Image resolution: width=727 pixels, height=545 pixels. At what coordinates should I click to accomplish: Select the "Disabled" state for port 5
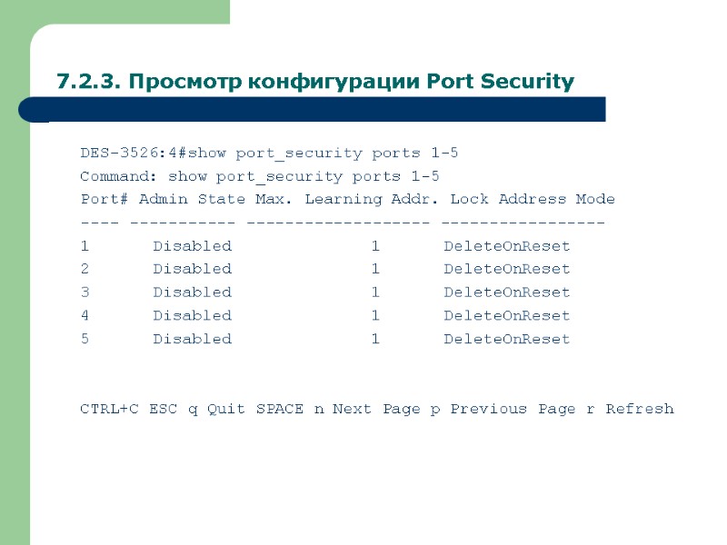tap(192, 340)
